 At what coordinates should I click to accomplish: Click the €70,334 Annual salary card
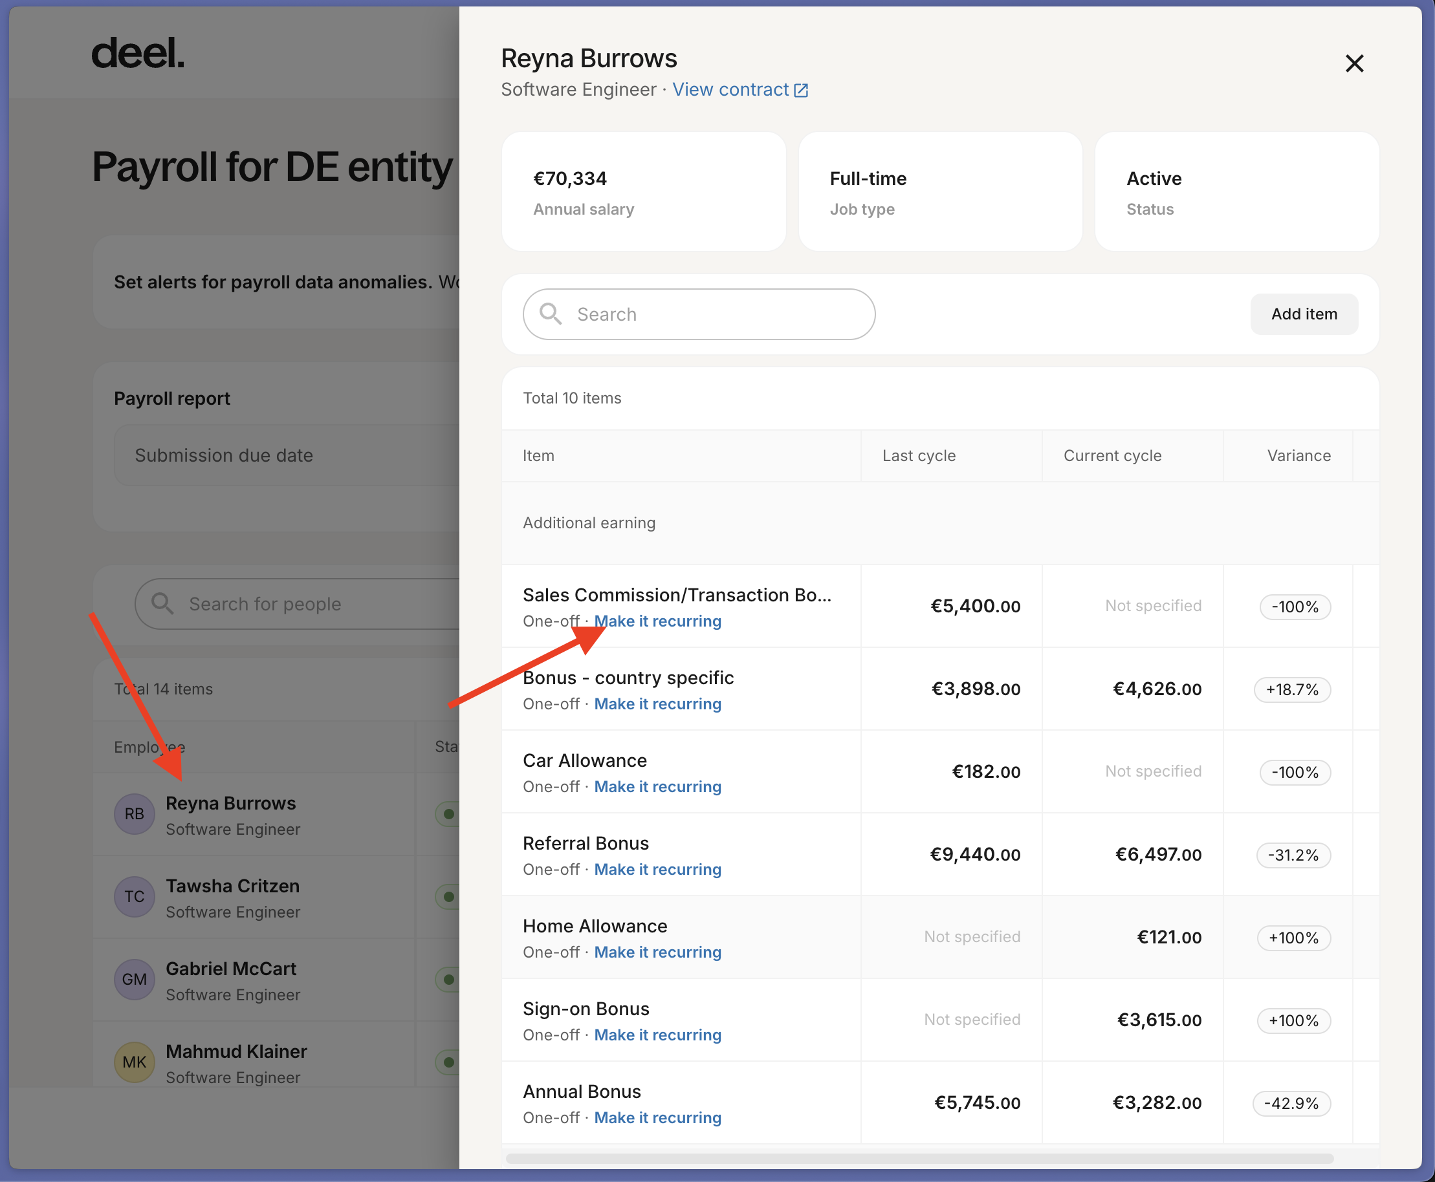click(644, 191)
